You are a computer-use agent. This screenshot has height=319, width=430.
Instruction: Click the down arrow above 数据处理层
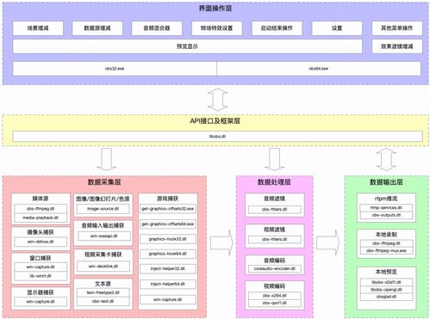pos(274,159)
